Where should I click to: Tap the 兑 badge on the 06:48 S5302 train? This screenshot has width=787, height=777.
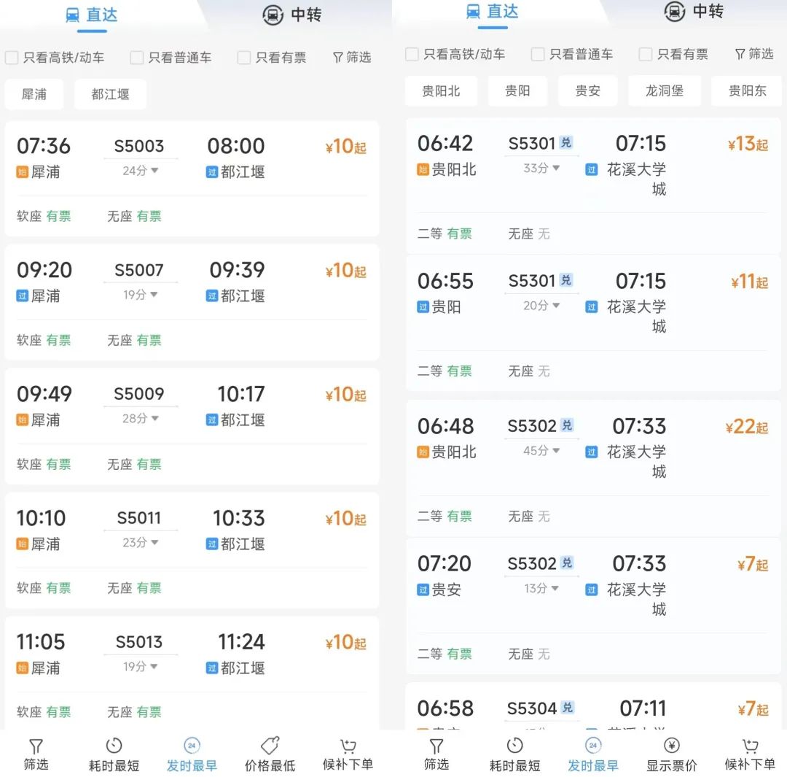coord(567,425)
